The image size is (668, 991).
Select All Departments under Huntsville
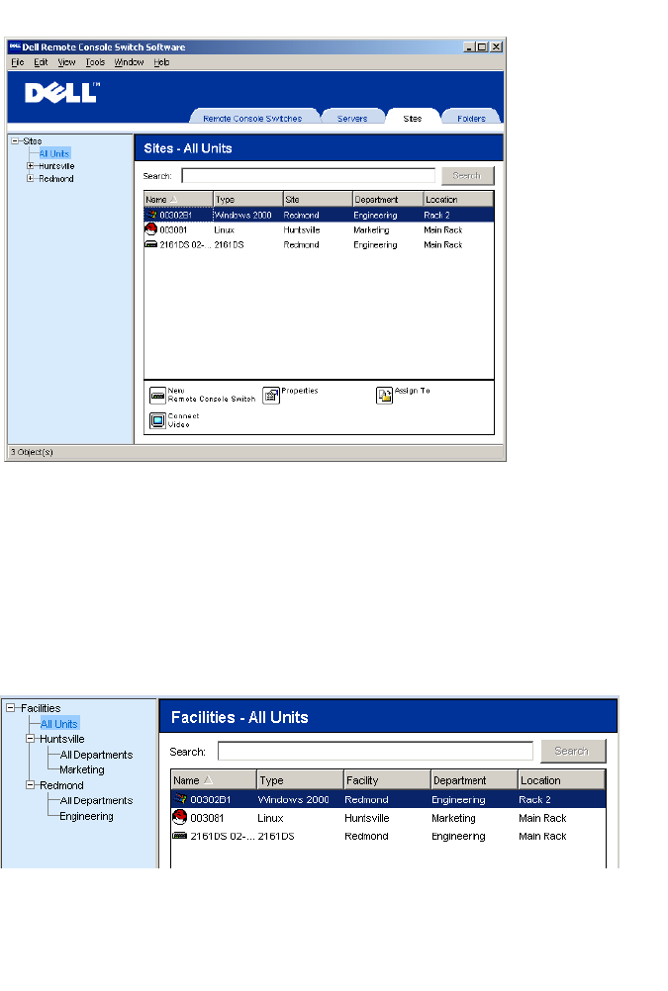96,755
